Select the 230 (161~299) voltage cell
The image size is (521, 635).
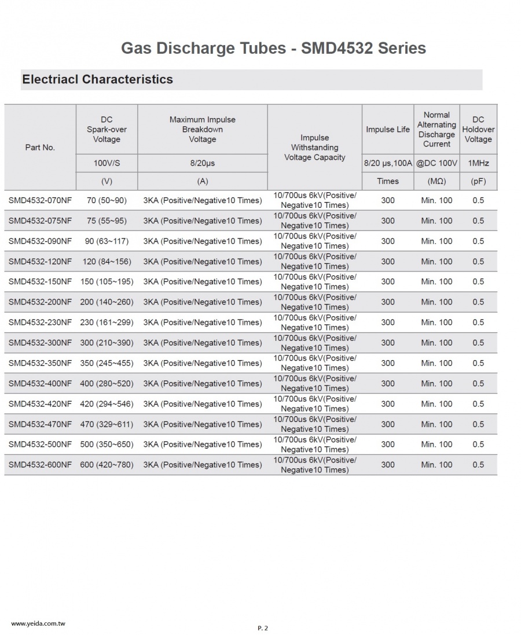point(107,323)
